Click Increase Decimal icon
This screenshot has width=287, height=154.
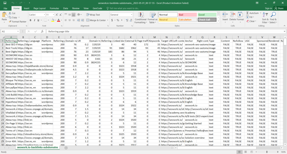pyautogui.click(x=127, y=20)
